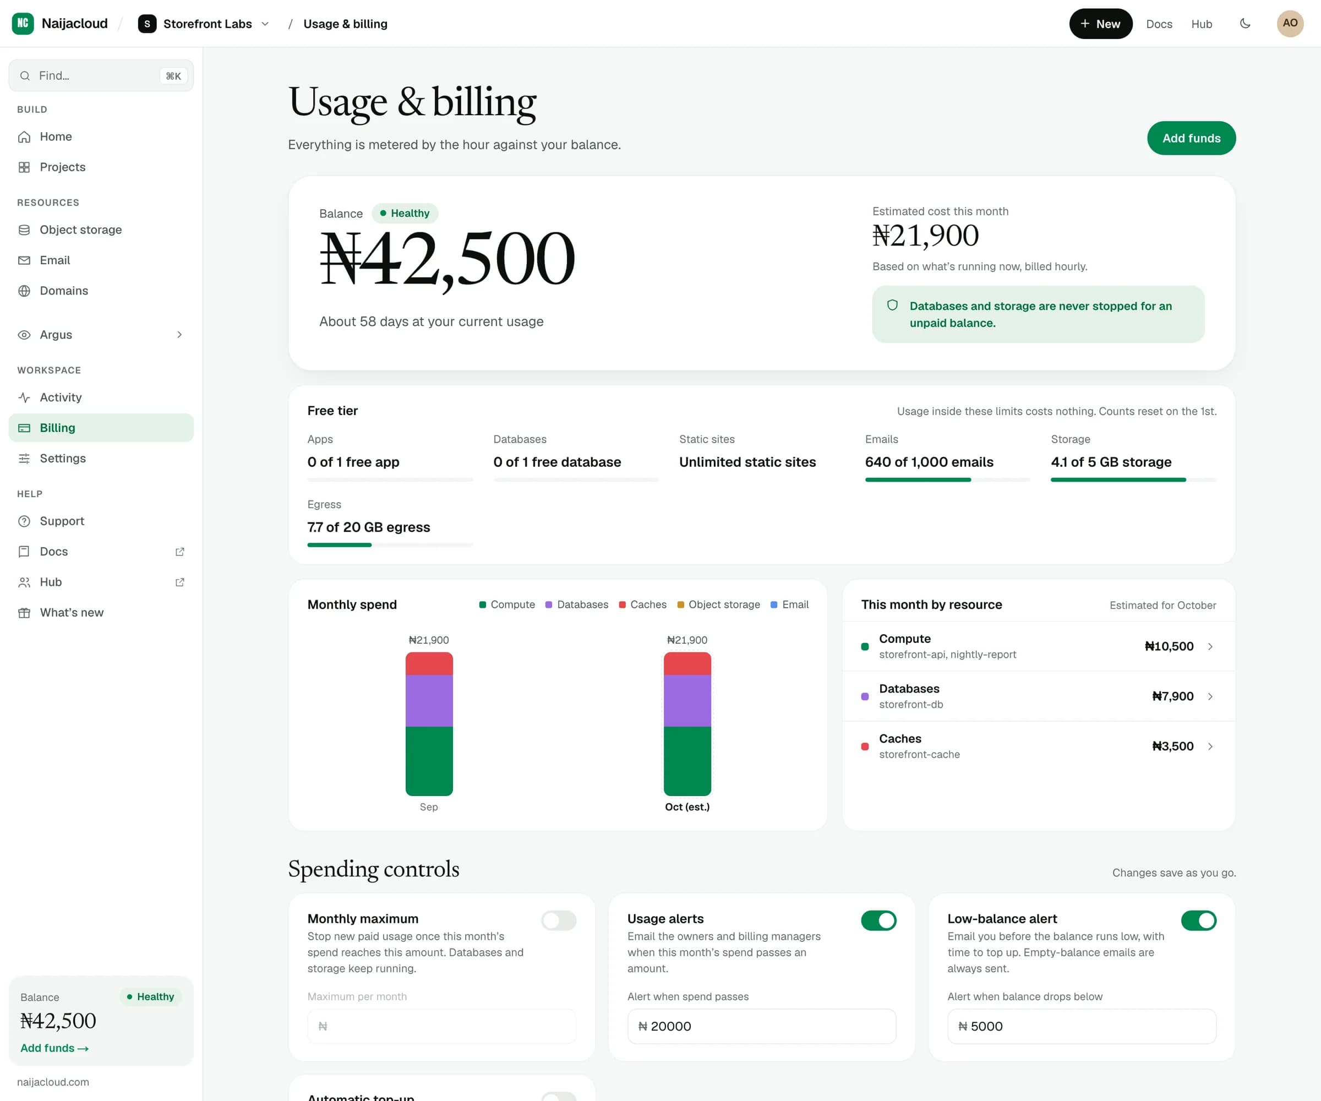Expand the Databases ₦7,900 row chevron
This screenshot has width=1321, height=1101.
1210,696
